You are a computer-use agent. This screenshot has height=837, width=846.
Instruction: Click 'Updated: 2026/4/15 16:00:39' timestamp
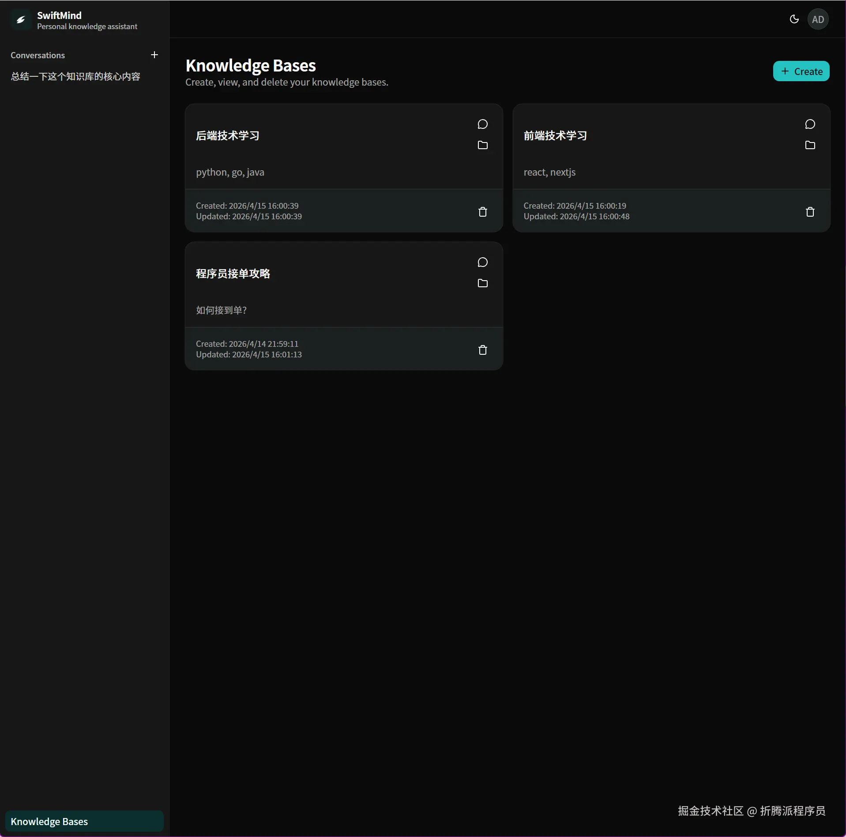coord(249,216)
